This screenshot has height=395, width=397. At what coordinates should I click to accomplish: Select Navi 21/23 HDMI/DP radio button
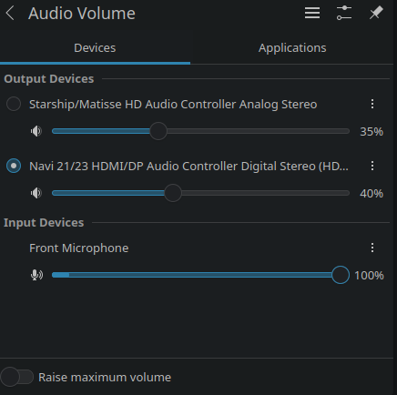[x=14, y=166]
